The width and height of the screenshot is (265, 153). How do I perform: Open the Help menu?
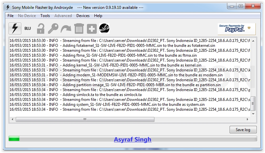[x=98, y=16]
